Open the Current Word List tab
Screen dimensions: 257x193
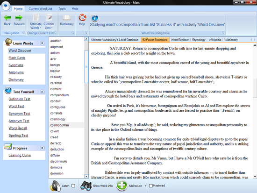tap(40, 9)
